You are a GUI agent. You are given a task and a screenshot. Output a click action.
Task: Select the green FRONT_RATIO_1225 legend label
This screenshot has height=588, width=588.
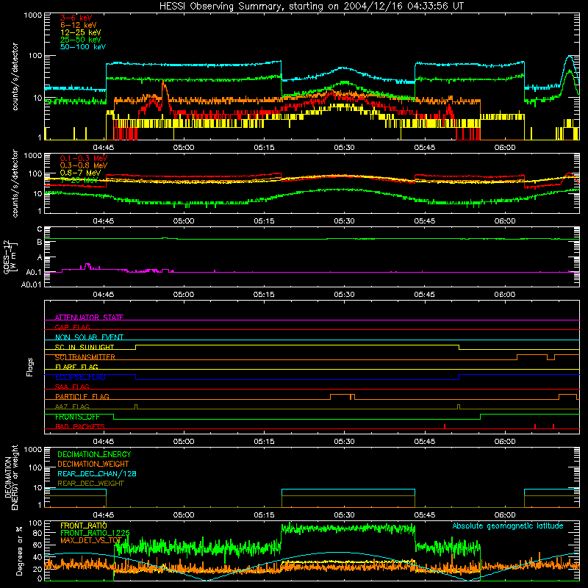pyautogui.click(x=96, y=533)
